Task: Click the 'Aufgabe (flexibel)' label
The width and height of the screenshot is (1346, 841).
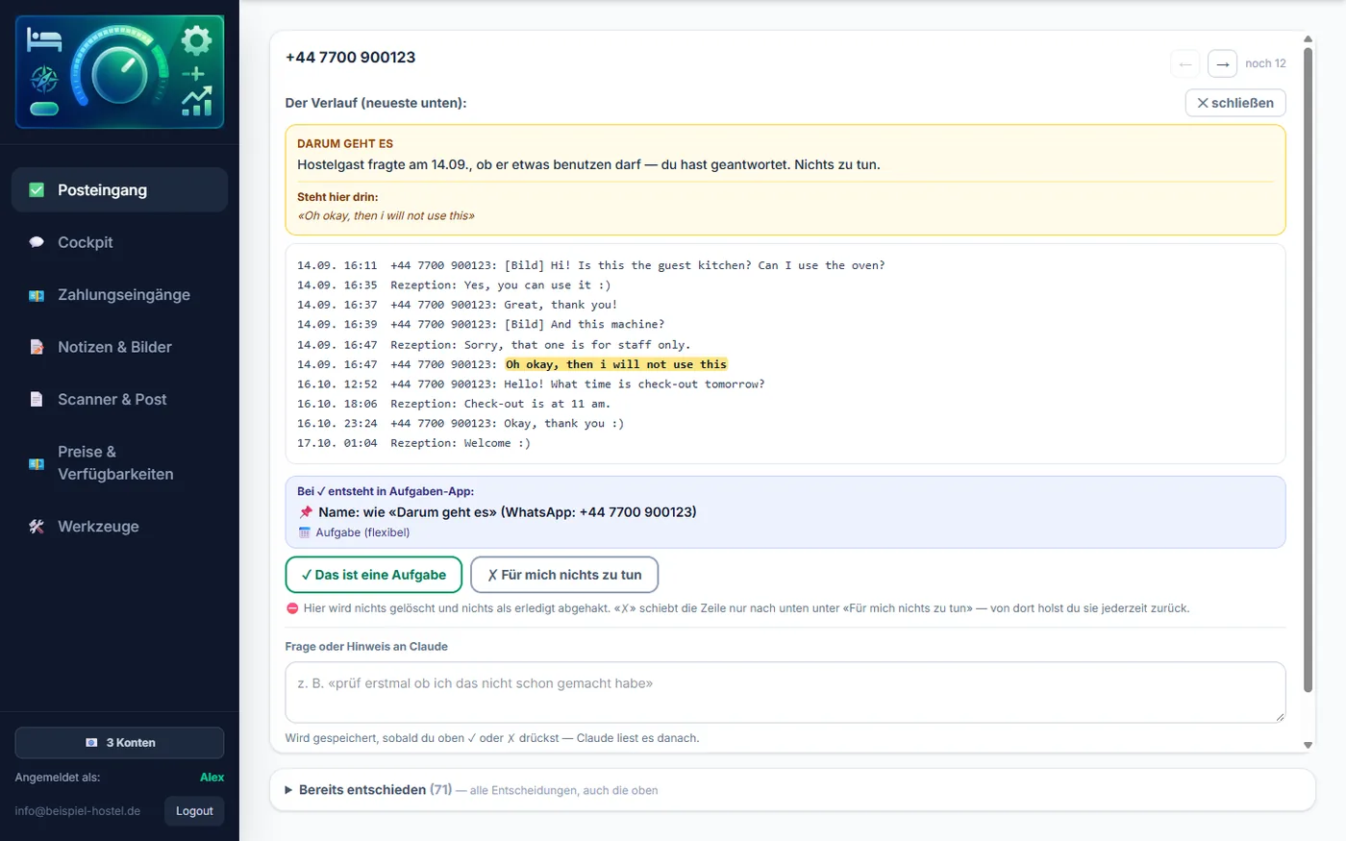Action: coord(362,532)
